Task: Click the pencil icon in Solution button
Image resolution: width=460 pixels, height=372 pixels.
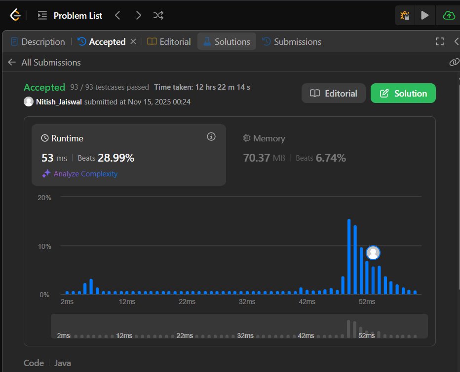Action: click(x=384, y=94)
